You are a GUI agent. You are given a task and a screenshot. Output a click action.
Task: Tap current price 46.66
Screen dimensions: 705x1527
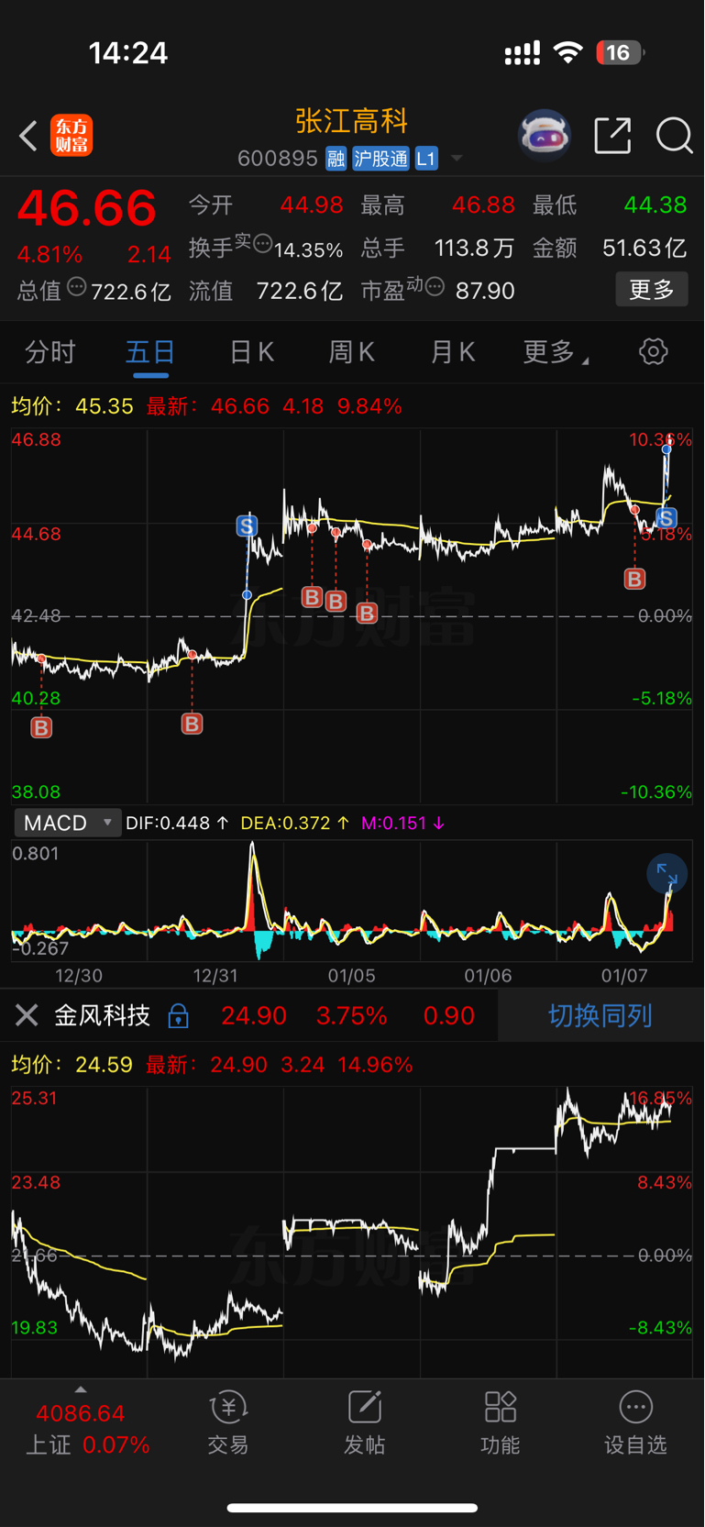(87, 208)
